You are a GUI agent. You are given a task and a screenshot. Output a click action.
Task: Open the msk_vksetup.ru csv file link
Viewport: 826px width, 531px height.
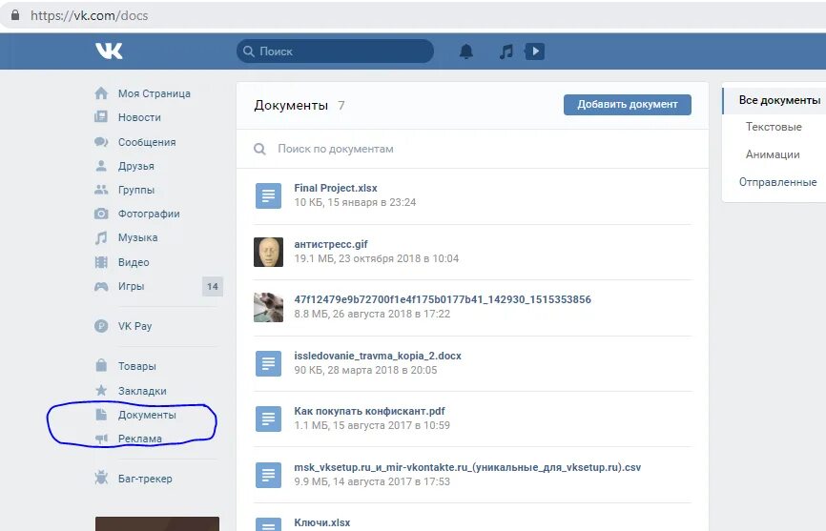click(x=467, y=467)
